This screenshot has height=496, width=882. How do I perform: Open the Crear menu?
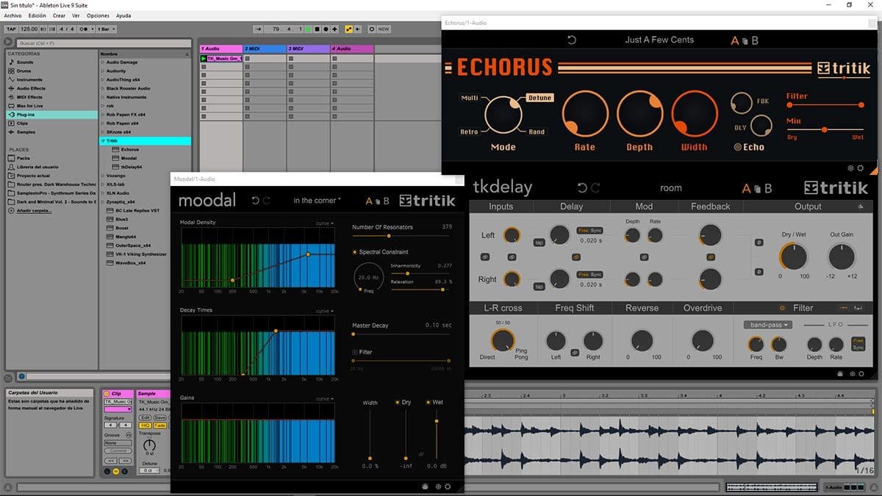point(59,15)
